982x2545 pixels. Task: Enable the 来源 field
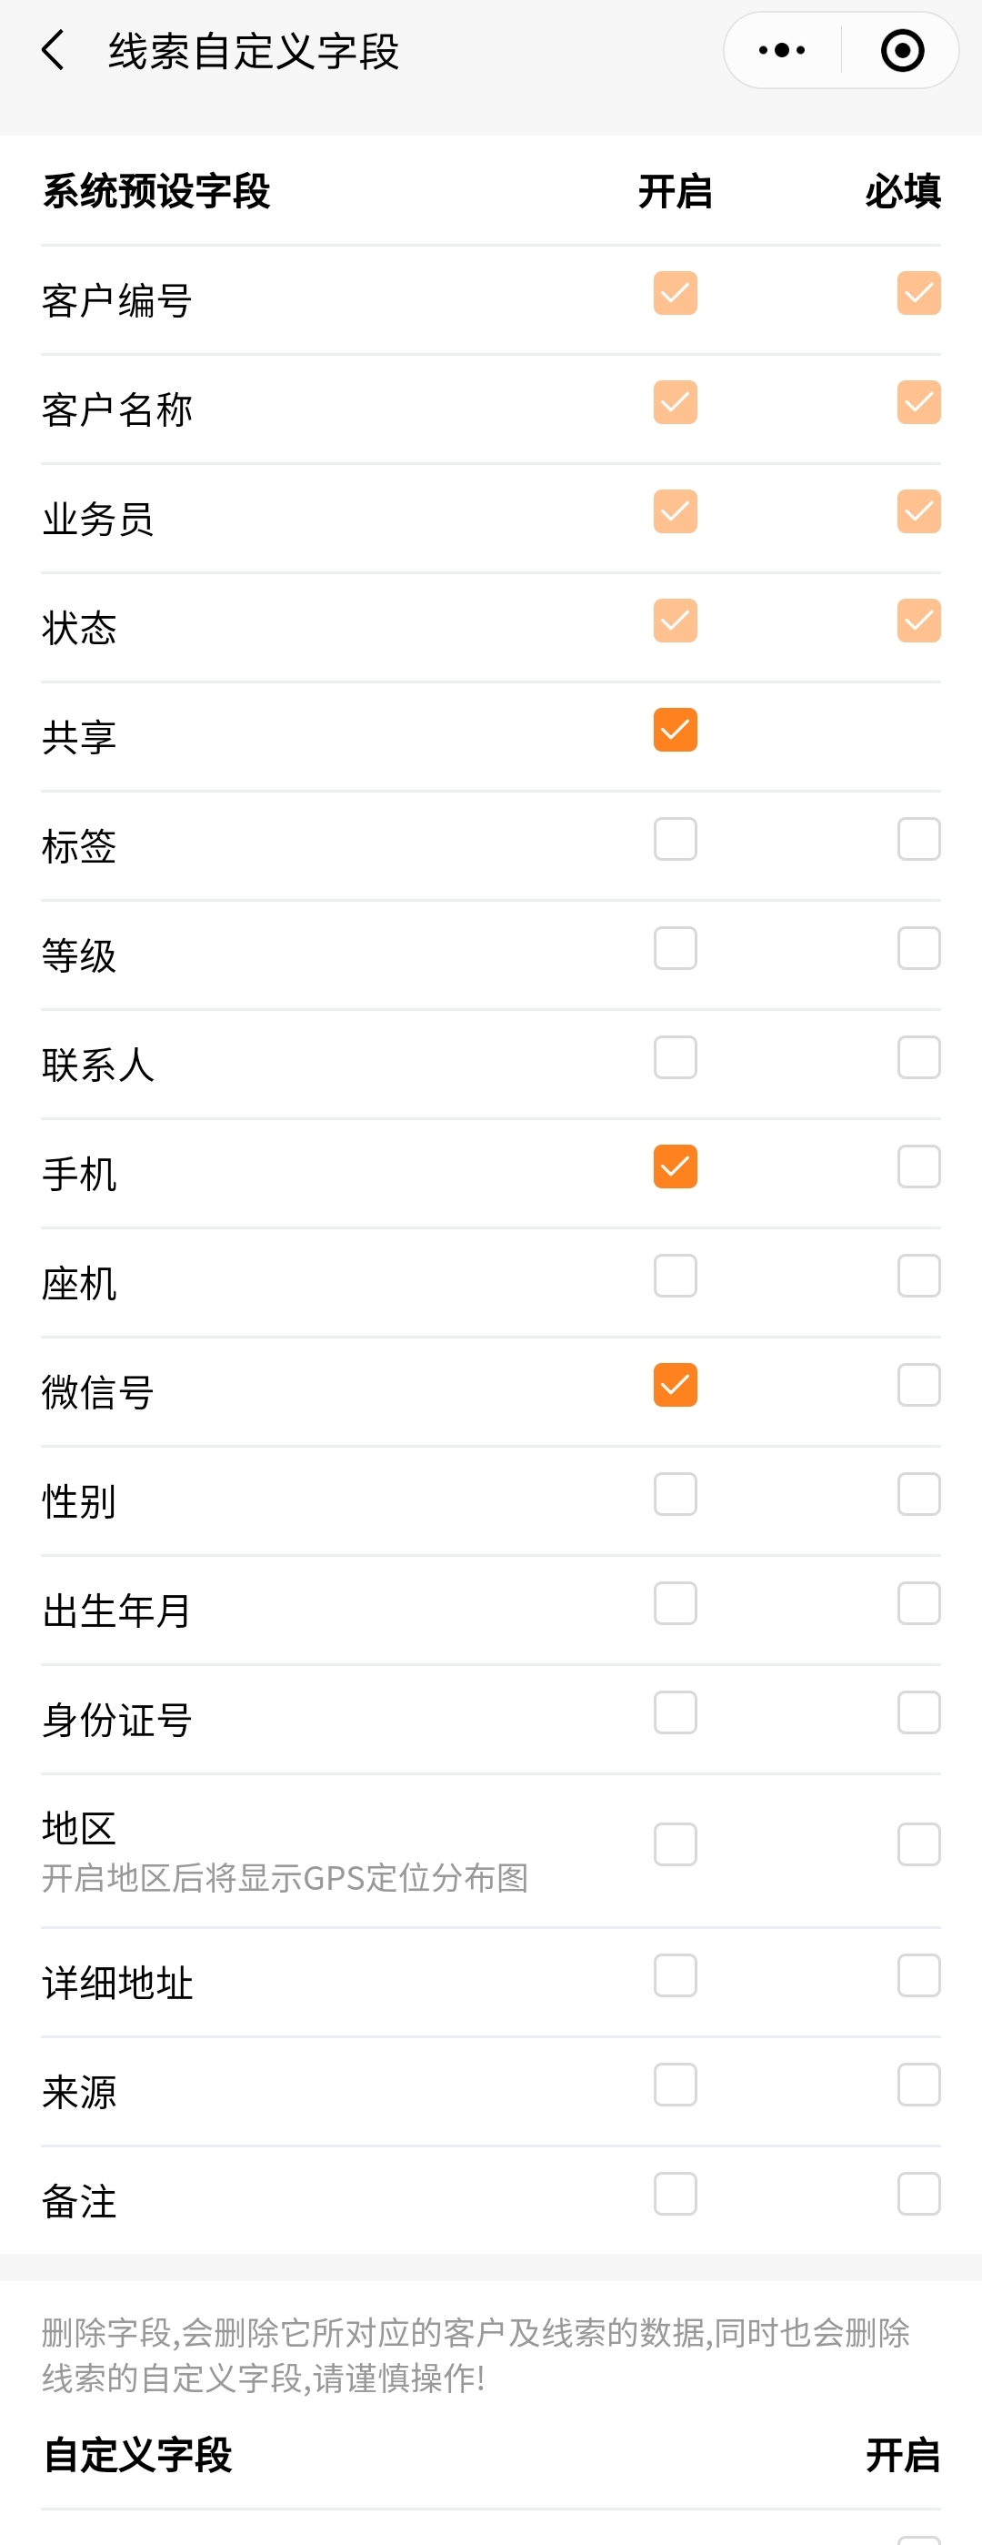pos(675,2085)
